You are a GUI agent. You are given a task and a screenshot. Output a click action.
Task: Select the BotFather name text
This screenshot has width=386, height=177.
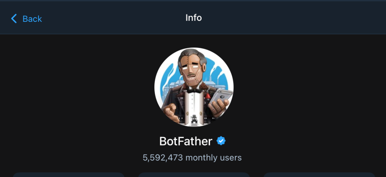(x=185, y=141)
